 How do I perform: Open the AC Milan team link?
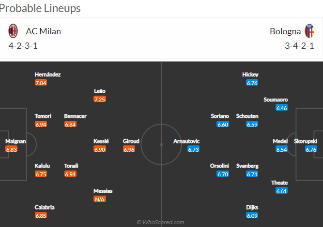43,31
